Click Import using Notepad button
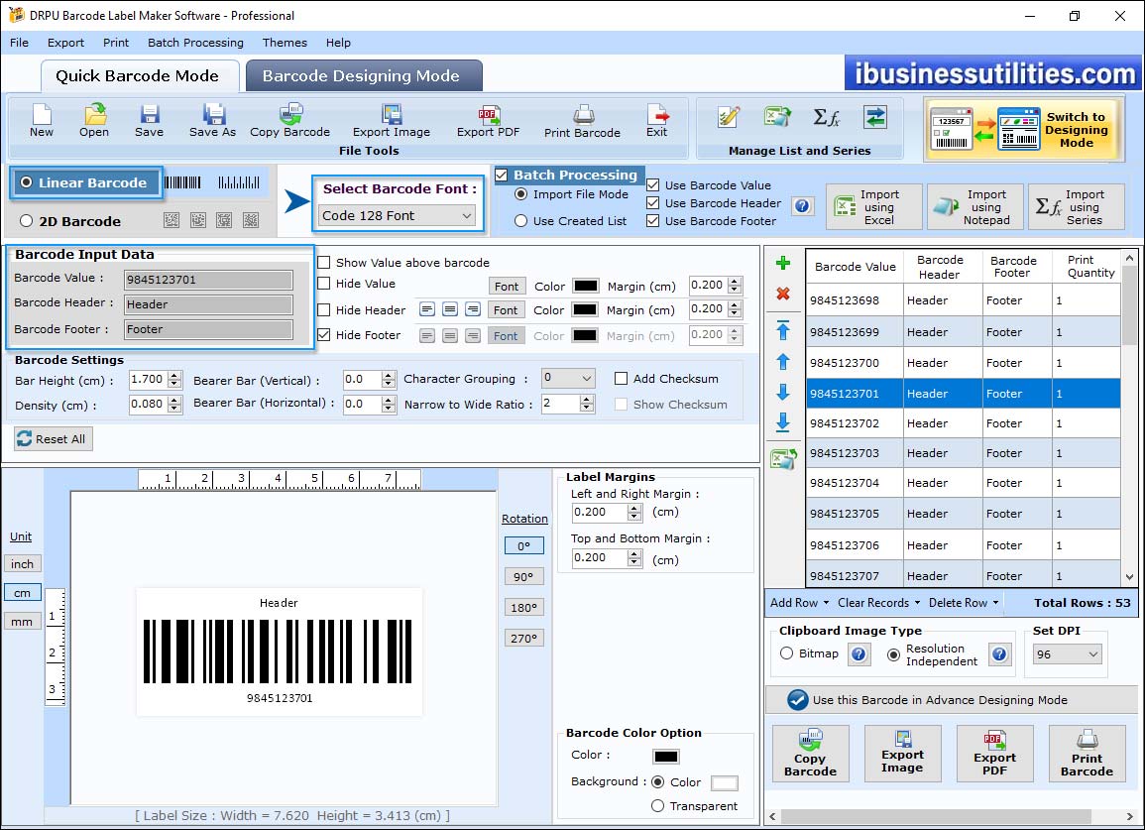1145x830 pixels. pos(975,207)
